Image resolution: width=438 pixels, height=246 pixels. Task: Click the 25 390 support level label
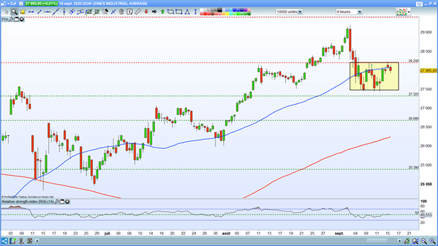pyautogui.click(x=413, y=167)
